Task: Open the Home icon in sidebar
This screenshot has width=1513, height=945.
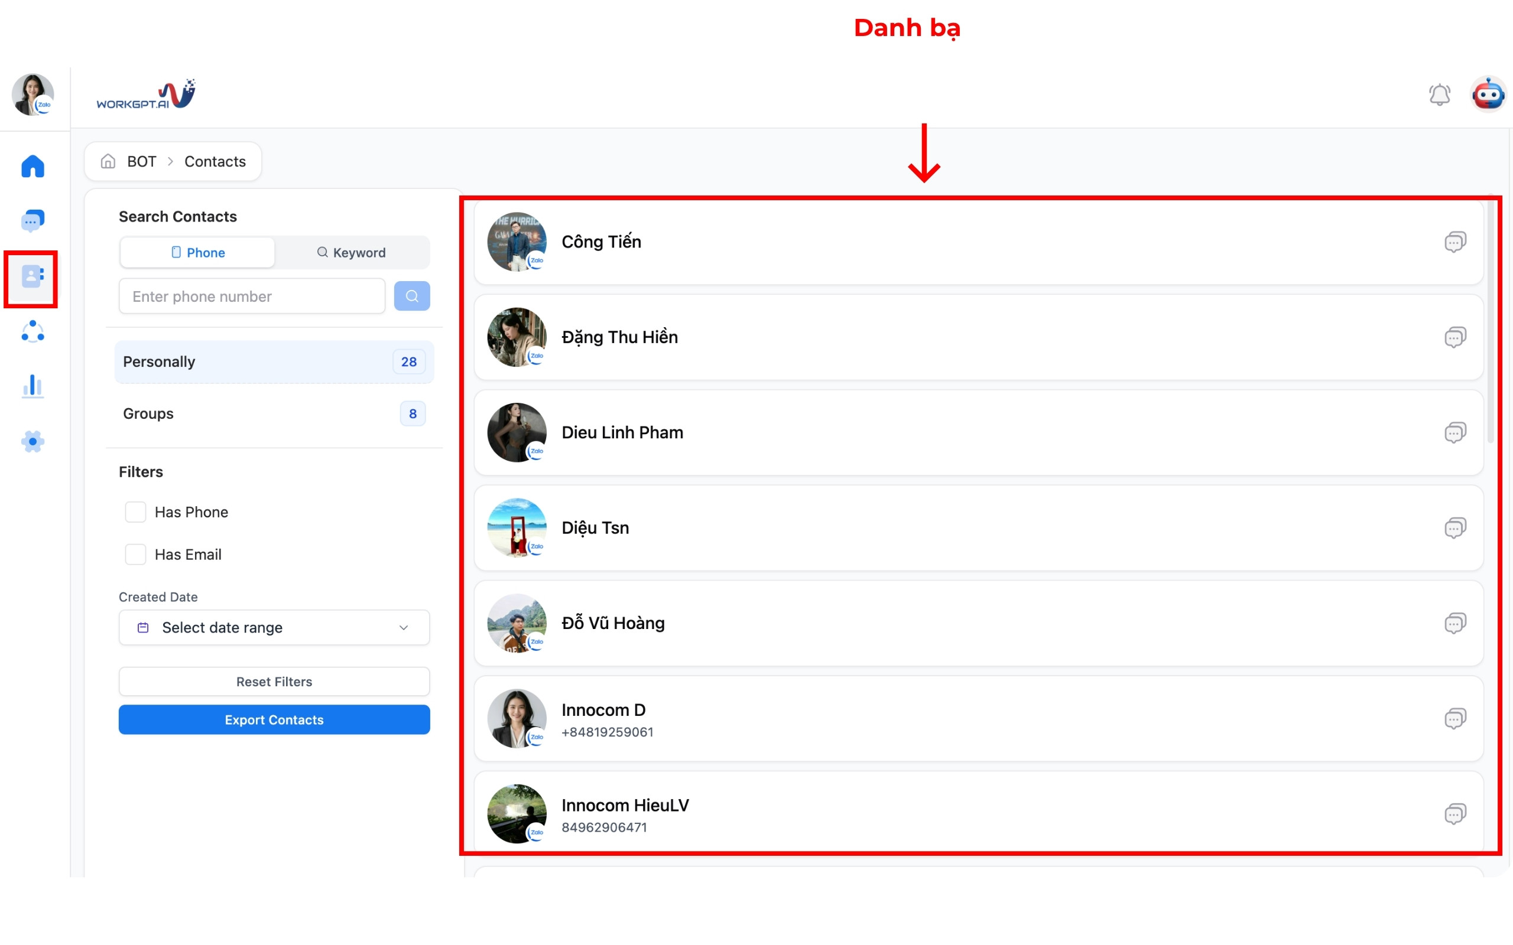Action: point(33,166)
